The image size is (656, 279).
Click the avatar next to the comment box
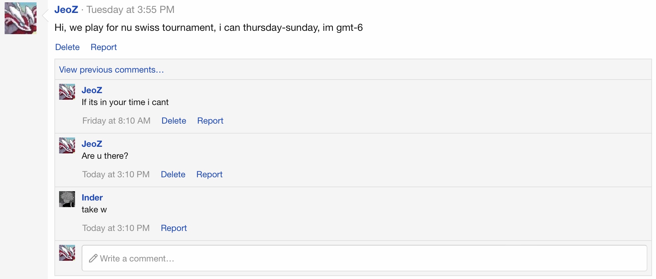click(67, 253)
